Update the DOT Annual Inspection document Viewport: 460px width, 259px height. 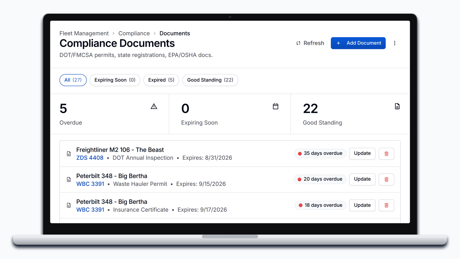pyautogui.click(x=362, y=153)
